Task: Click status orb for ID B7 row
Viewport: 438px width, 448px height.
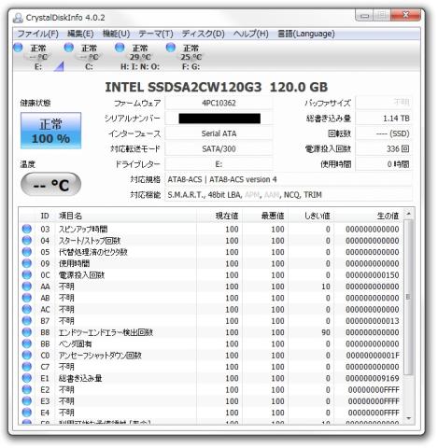Action: point(27,321)
